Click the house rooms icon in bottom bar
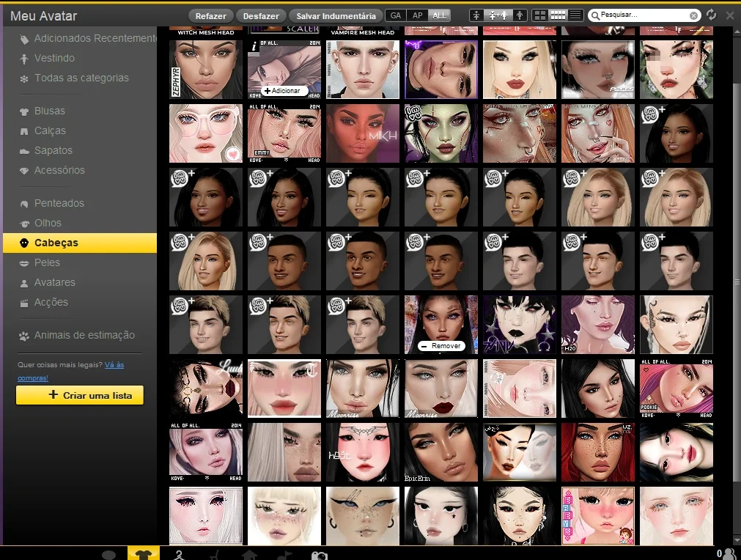 pyautogui.click(x=249, y=555)
